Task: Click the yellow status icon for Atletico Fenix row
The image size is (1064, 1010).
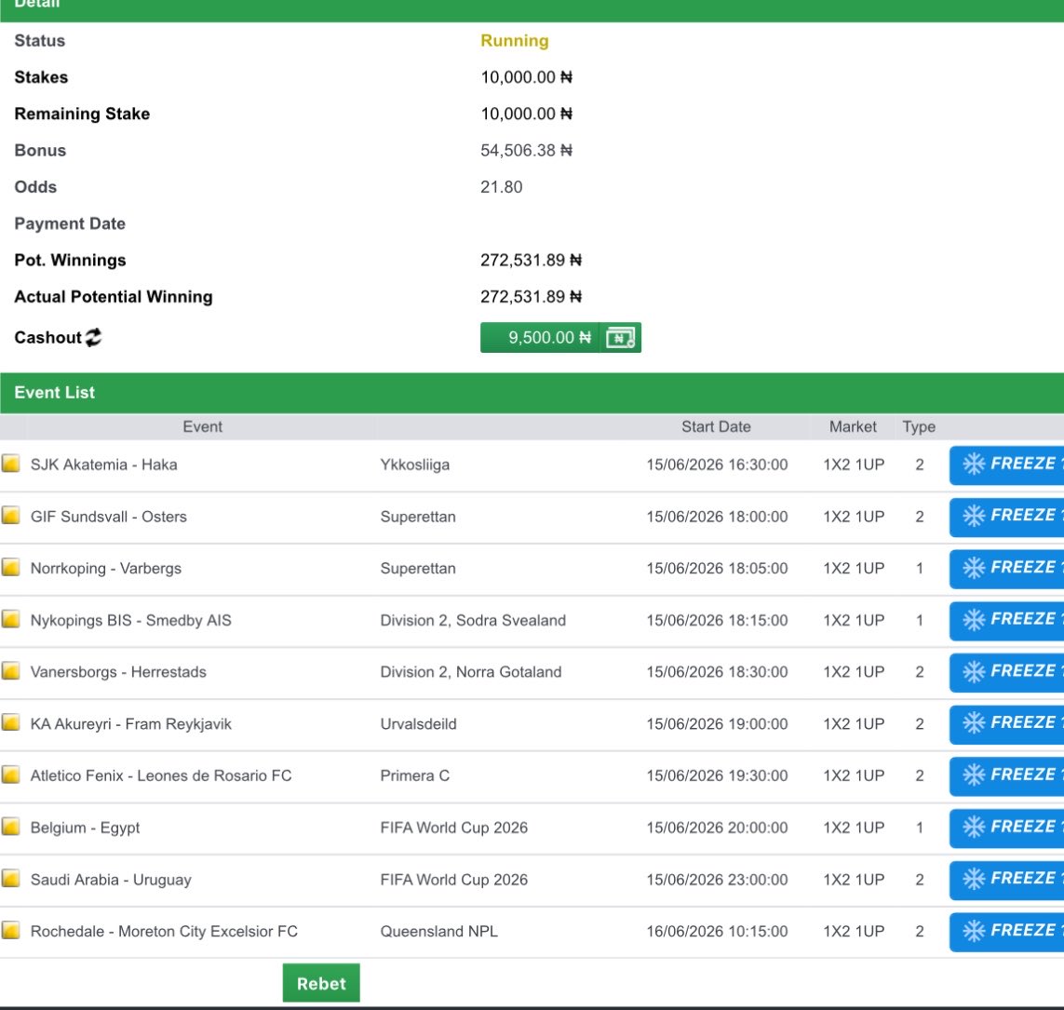Action: (10, 774)
